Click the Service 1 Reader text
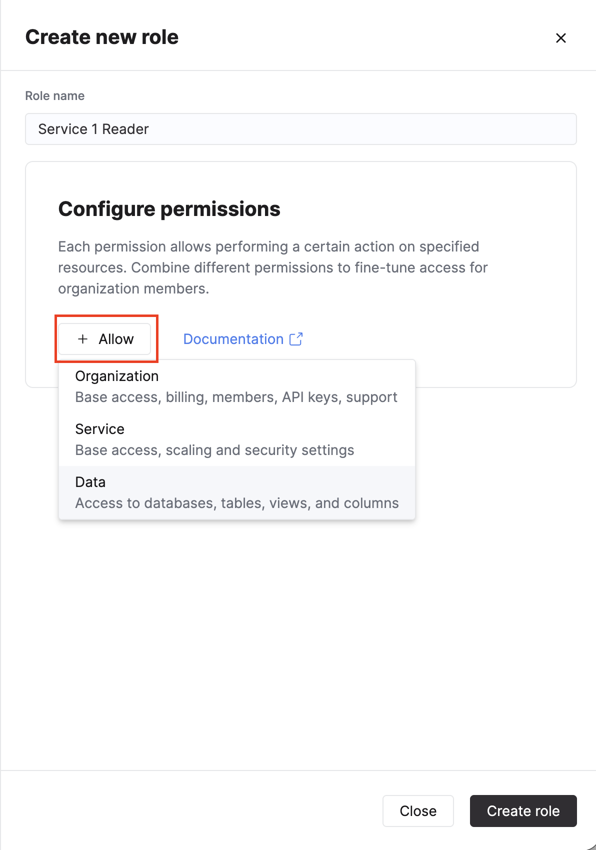The height and width of the screenshot is (850, 596). click(93, 129)
